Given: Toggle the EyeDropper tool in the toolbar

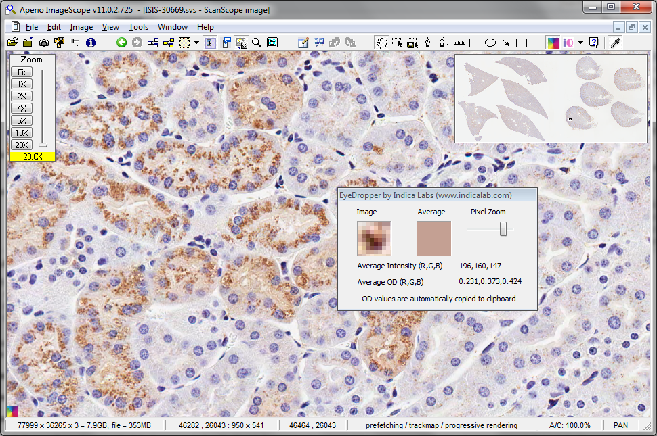Looking at the screenshot, I should click(615, 43).
